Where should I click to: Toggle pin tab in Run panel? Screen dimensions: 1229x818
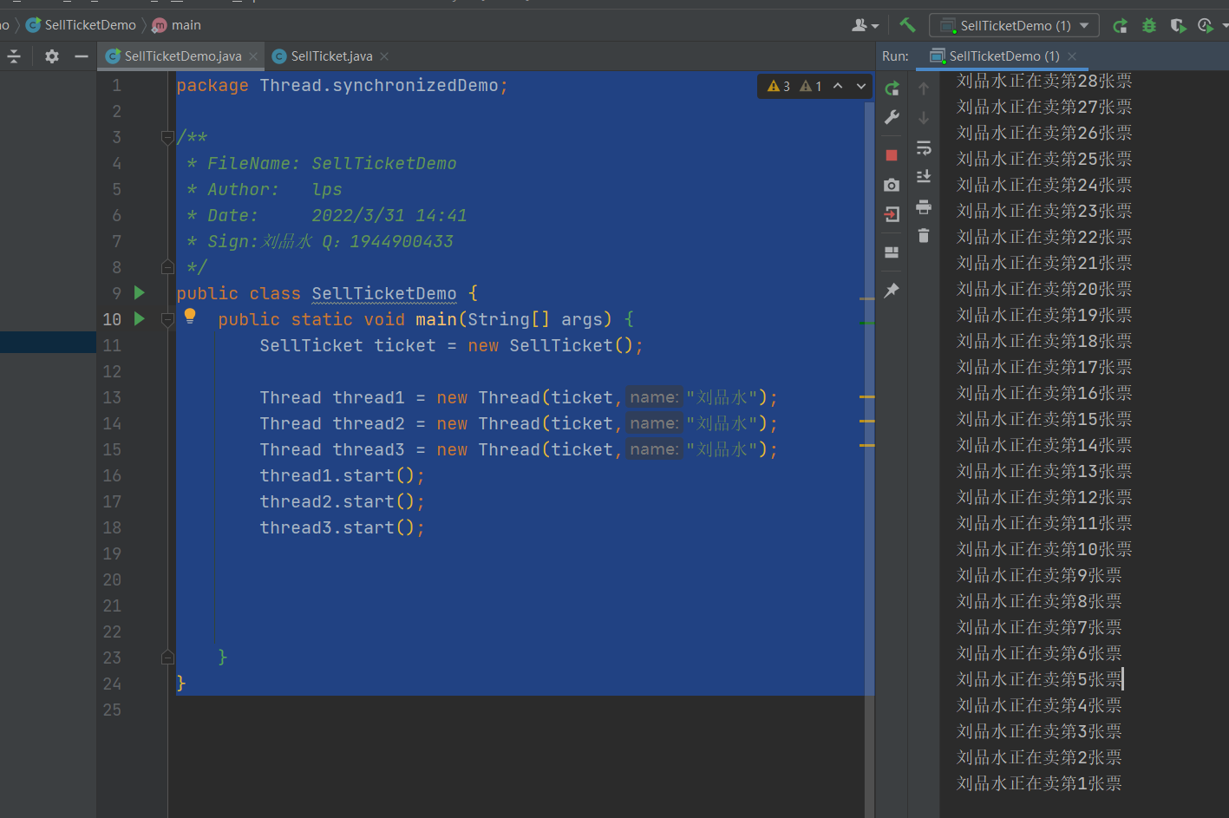892,291
